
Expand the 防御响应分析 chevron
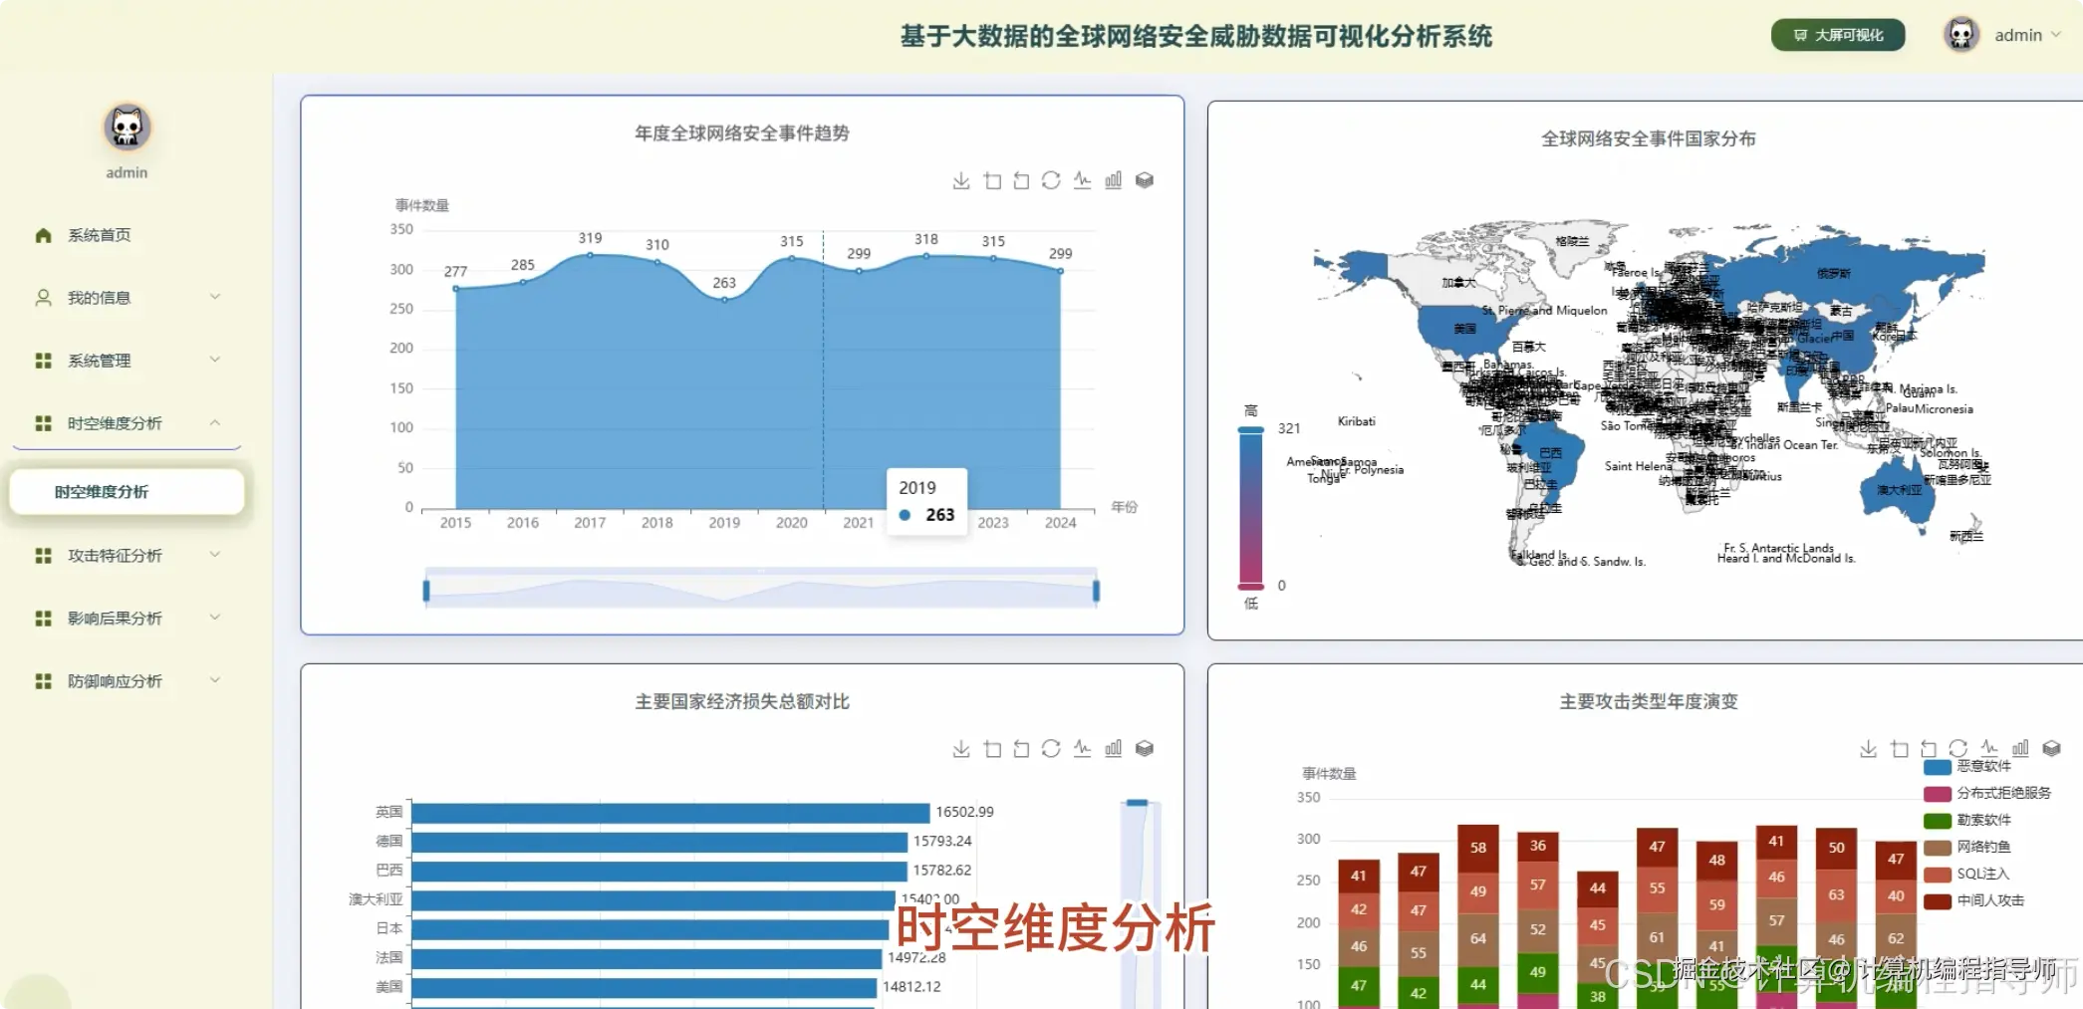click(x=215, y=680)
